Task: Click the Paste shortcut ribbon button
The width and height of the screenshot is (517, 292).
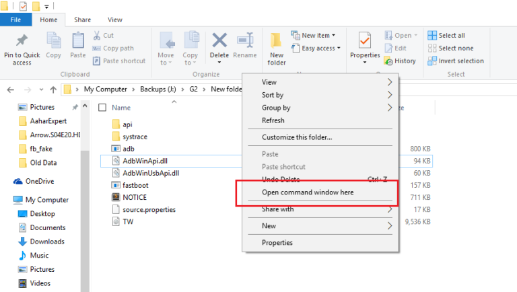Action: pos(118,61)
